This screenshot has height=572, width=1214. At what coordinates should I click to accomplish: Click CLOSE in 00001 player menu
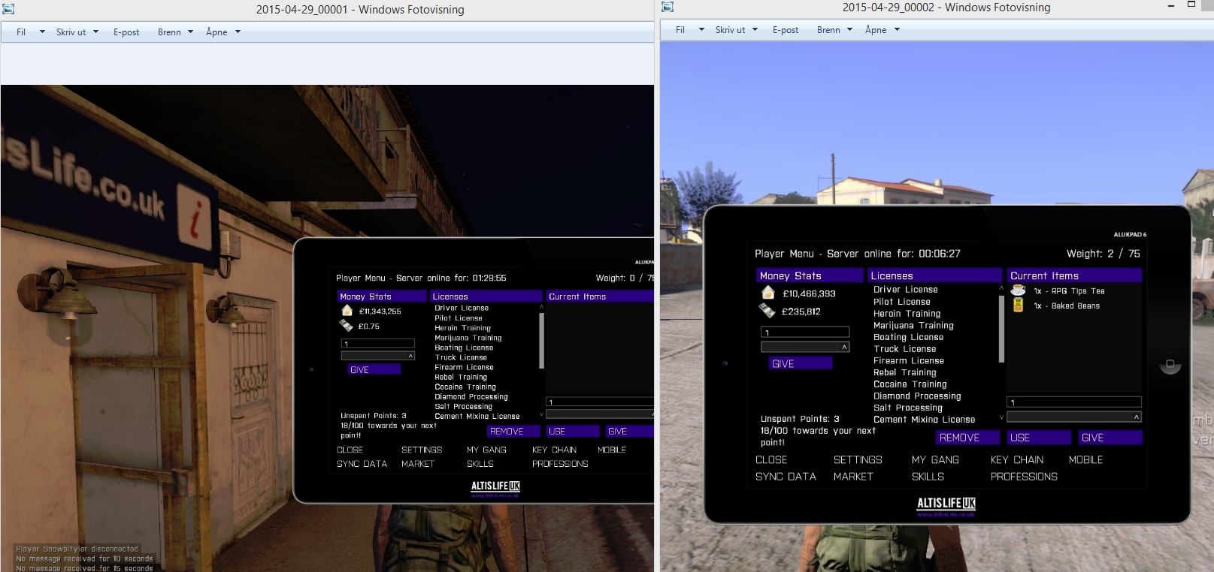click(350, 450)
